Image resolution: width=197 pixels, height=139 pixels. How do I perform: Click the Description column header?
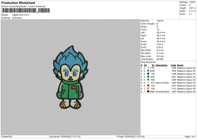162,65
